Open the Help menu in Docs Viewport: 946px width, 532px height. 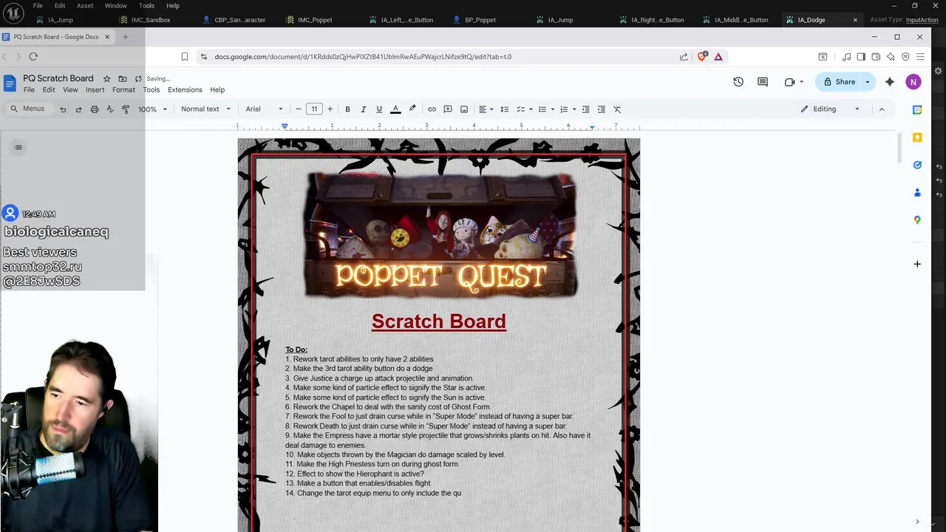[217, 90]
